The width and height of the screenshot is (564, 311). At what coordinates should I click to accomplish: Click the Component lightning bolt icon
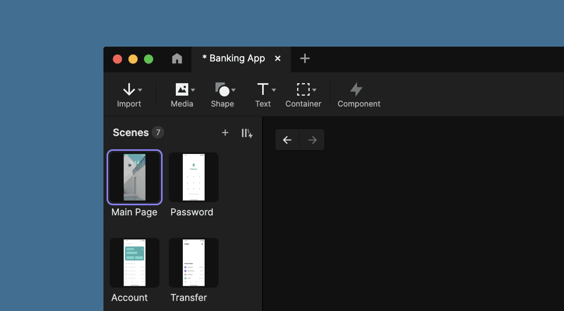pyautogui.click(x=356, y=89)
